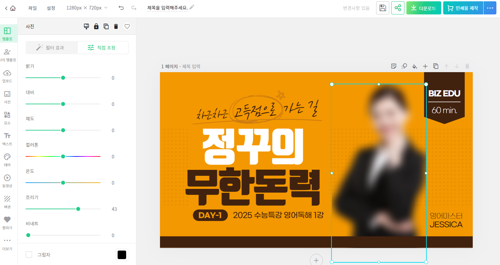Open the 동영상 sidebar panel
This screenshot has height=265, width=500.
(7, 181)
